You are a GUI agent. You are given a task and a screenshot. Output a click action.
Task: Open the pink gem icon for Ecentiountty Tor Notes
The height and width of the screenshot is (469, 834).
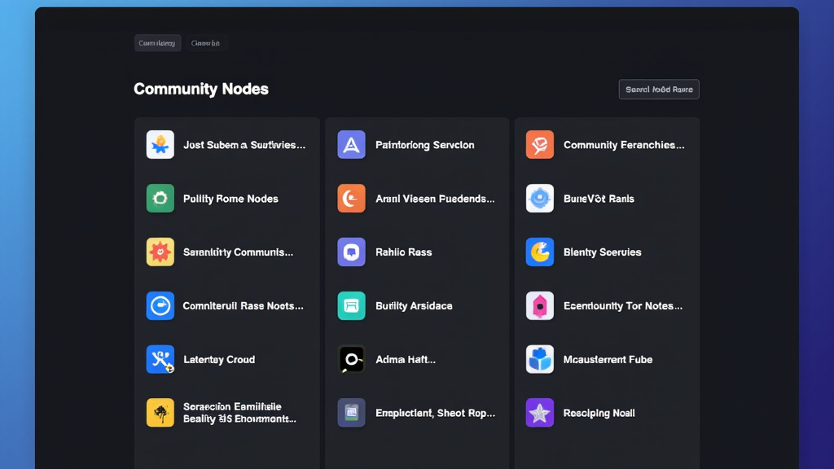click(539, 305)
